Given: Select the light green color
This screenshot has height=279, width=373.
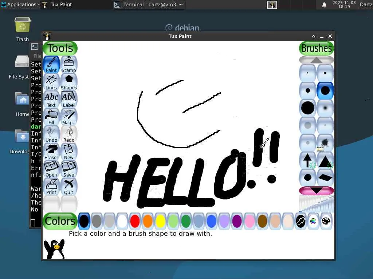Looking at the screenshot, I should 173,221.
